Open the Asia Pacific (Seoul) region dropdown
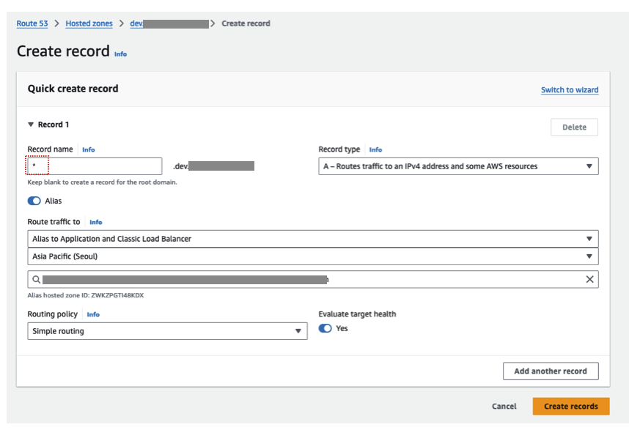 coord(313,256)
